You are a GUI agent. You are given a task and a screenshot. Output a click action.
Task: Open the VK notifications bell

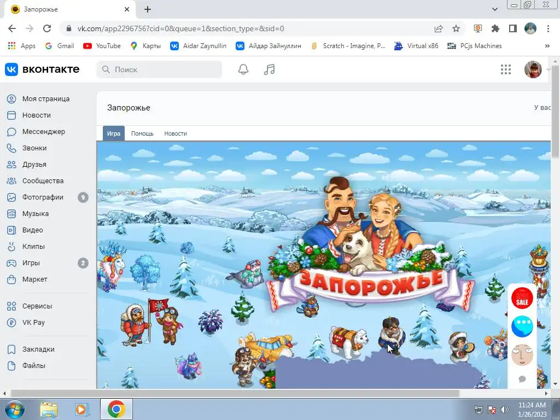tap(243, 69)
